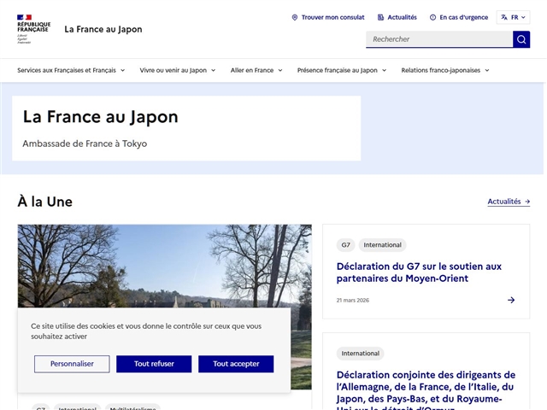This screenshot has height=410, width=547.
Task: Click the translate icon in language selector
Action: 504,17
